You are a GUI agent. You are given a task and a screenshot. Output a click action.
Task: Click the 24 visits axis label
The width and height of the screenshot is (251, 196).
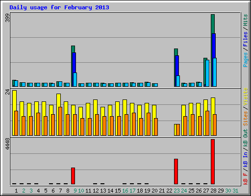(x=7, y=92)
